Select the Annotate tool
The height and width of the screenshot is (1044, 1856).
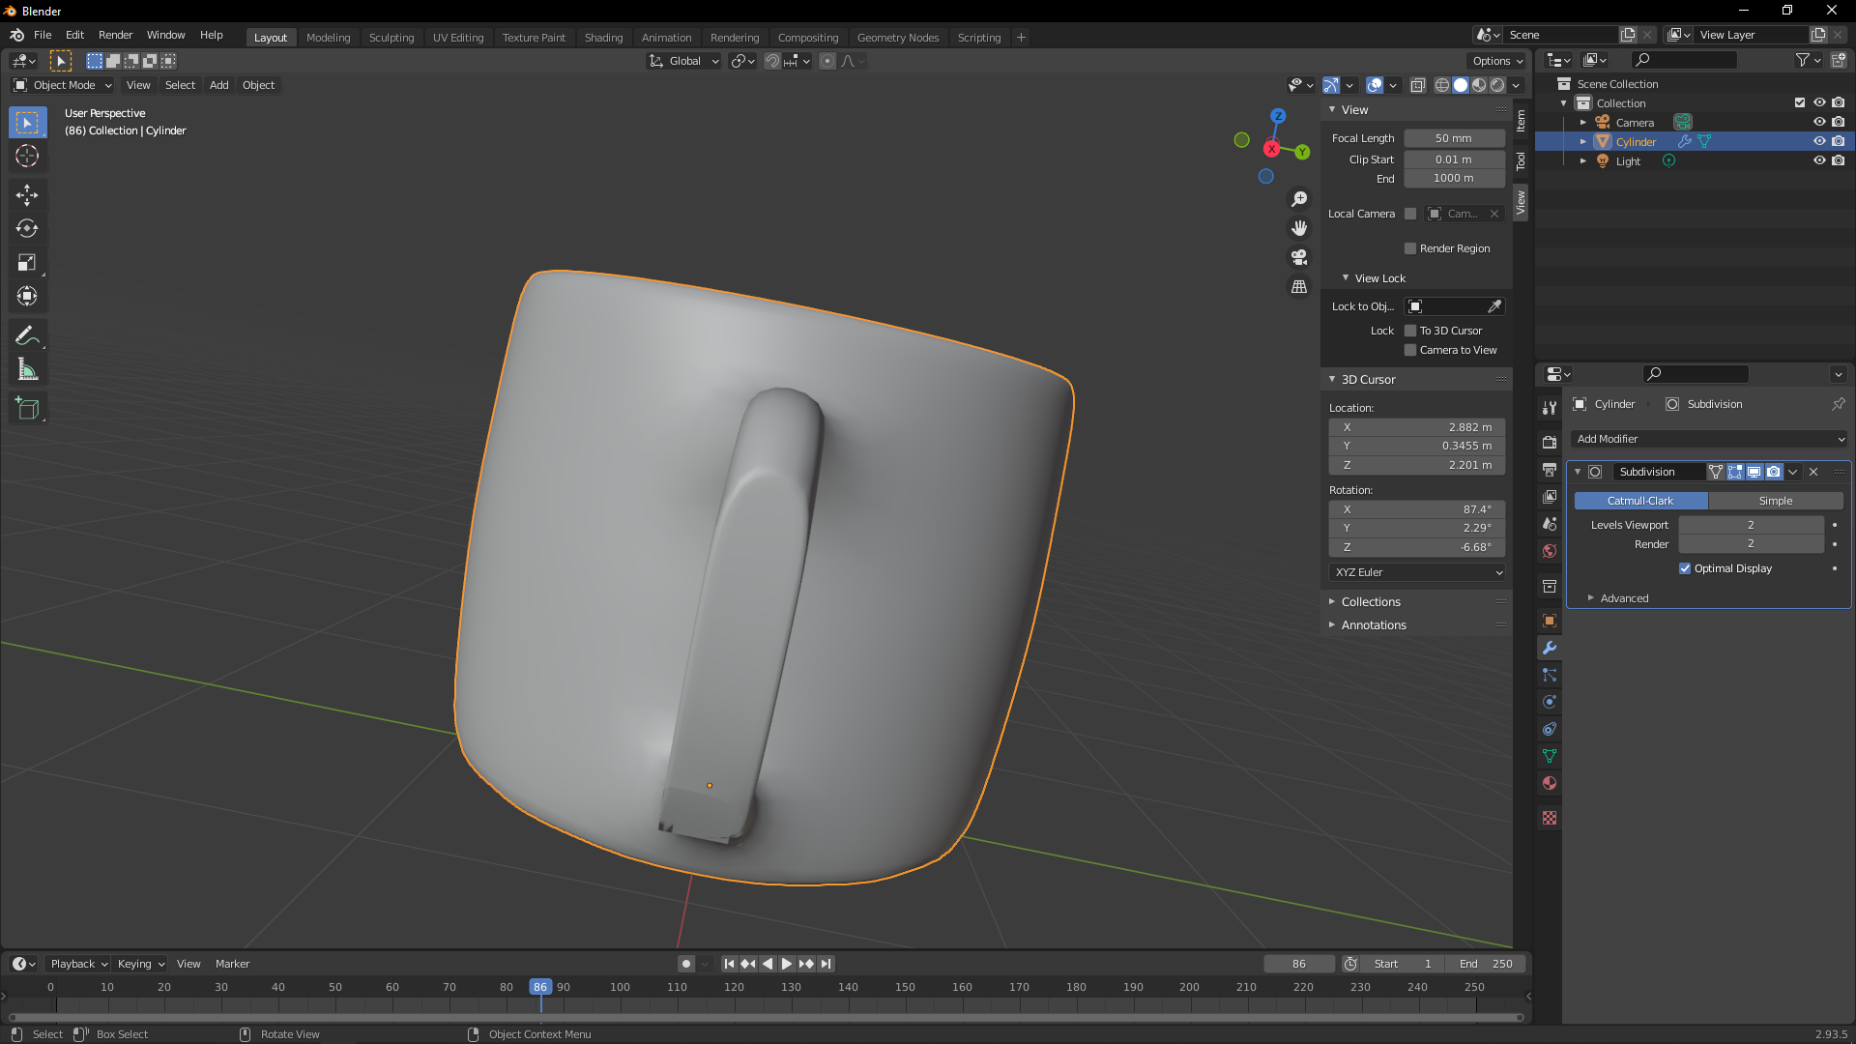[27, 335]
